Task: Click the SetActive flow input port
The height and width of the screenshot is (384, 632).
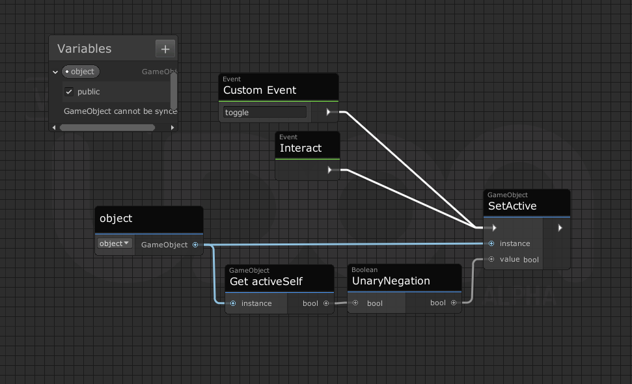Action: click(x=494, y=228)
